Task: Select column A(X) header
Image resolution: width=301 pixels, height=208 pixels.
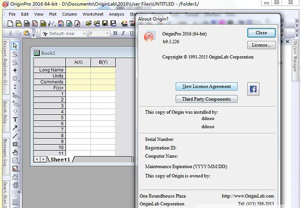Action: pos(78,62)
